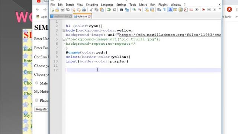
Task: Collapse the body rule fold marker
Action: [64, 31]
